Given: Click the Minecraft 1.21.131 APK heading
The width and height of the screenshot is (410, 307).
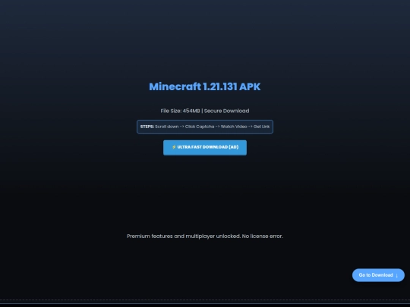Looking at the screenshot, I should (205, 86).
